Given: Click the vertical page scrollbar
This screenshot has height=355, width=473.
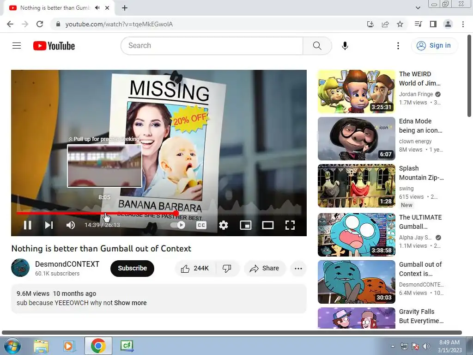Looking at the screenshot, I should [469, 75].
